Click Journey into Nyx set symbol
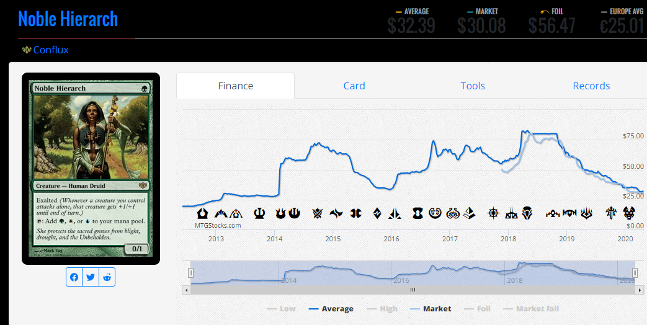The width and height of the screenshot is (647, 325). coord(295,213)
